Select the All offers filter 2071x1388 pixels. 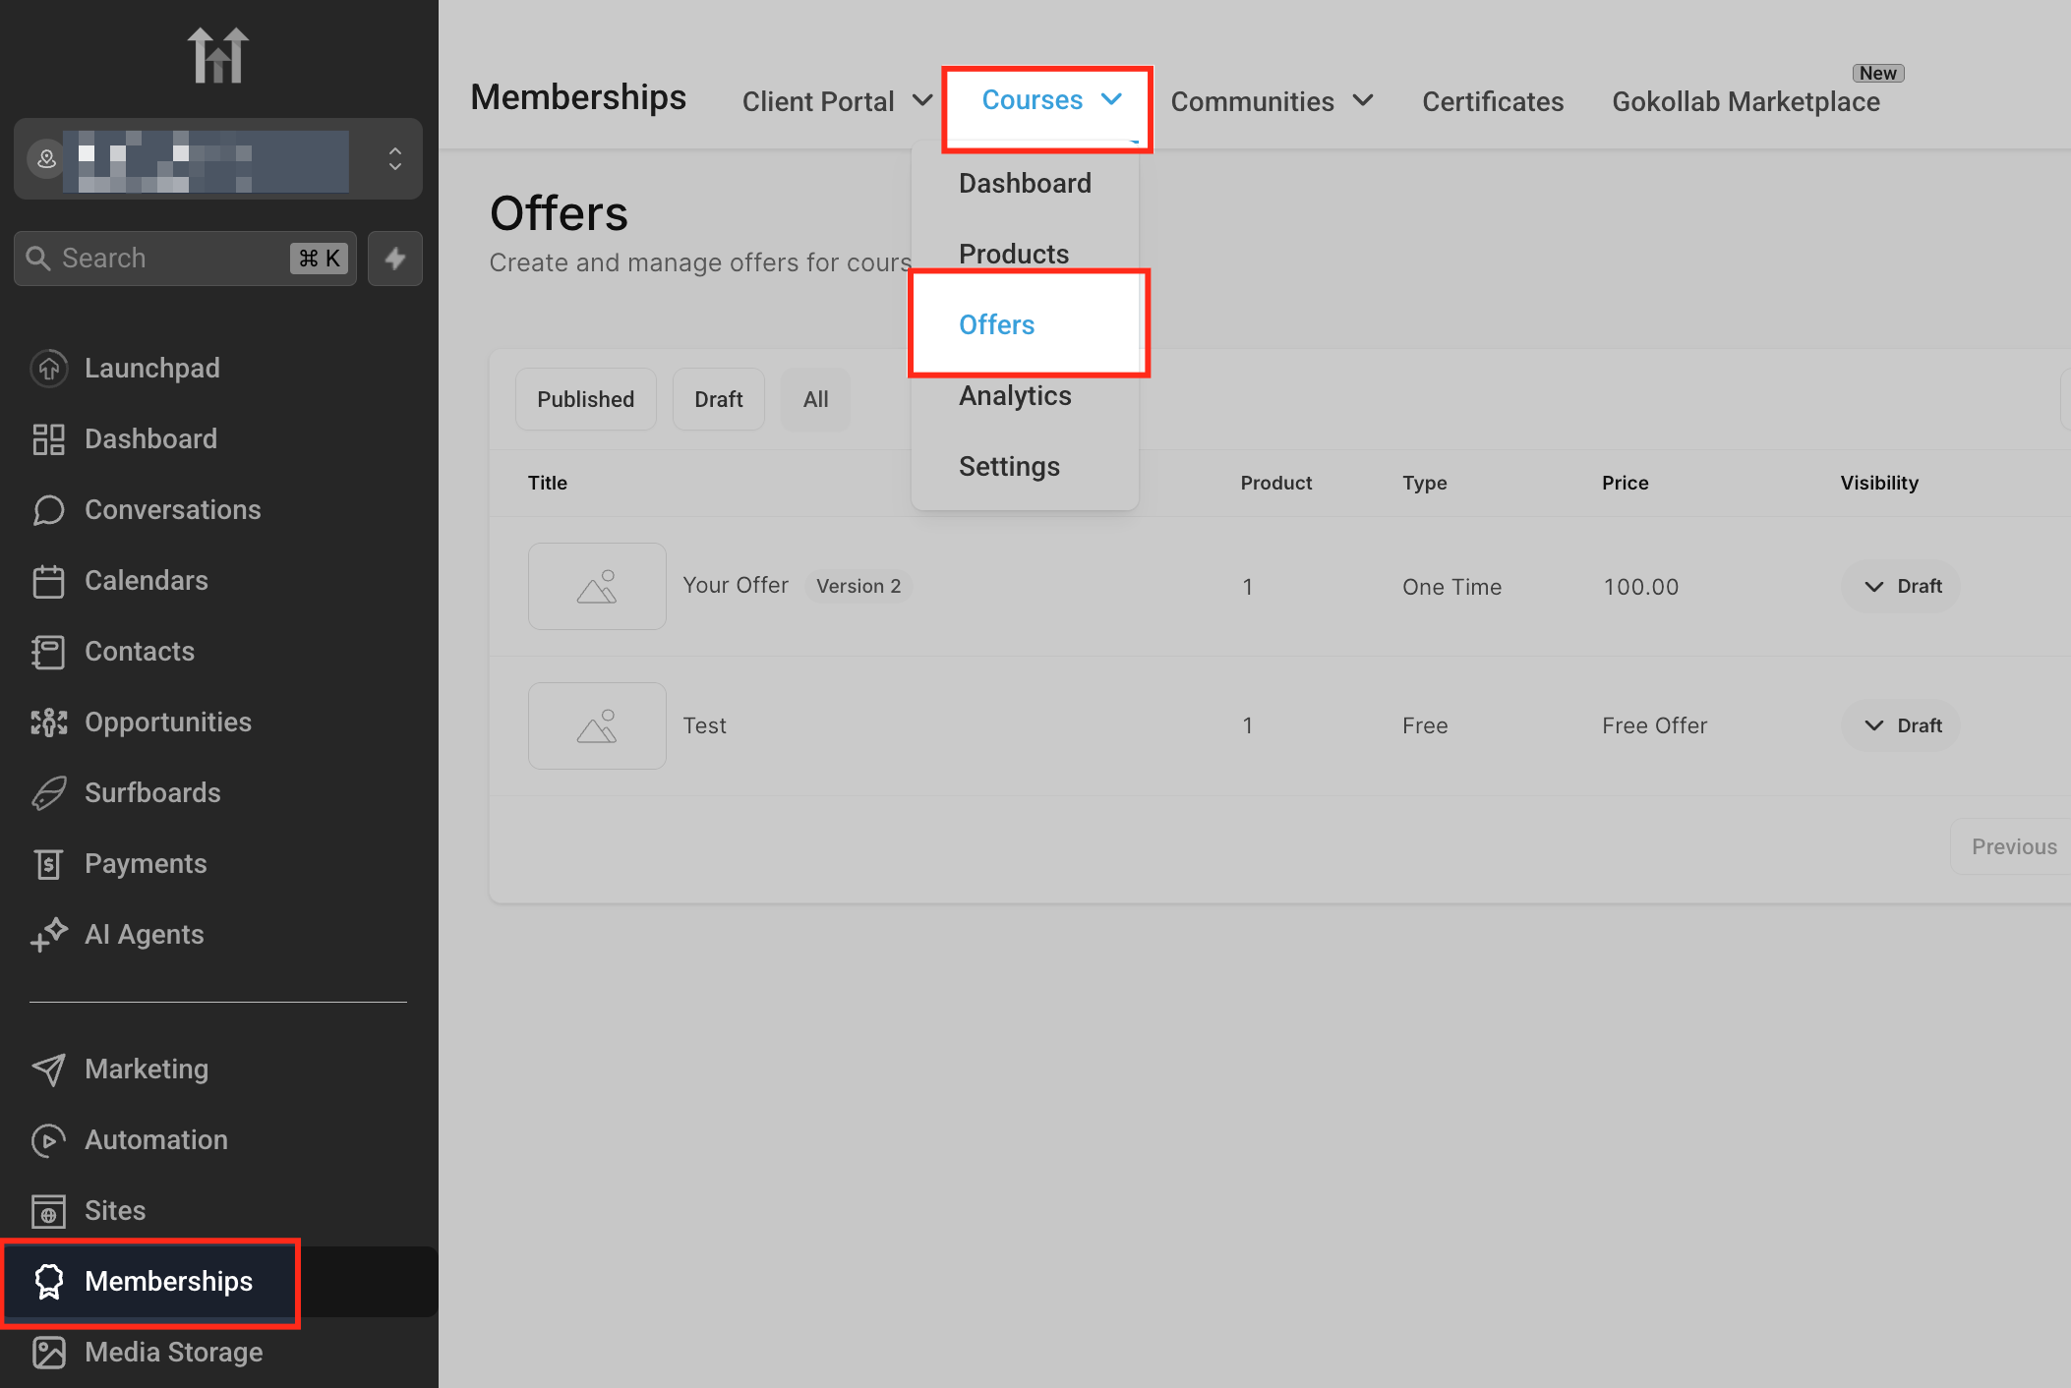[x=815, y=399]
